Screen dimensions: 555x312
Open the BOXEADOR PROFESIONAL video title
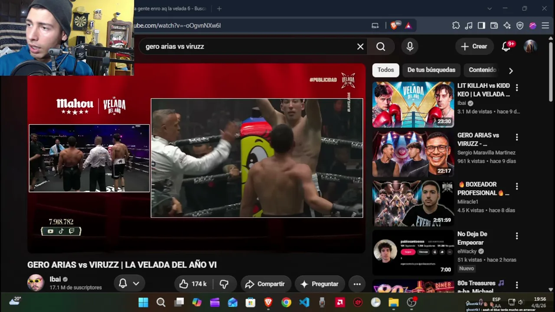point(483,188)
